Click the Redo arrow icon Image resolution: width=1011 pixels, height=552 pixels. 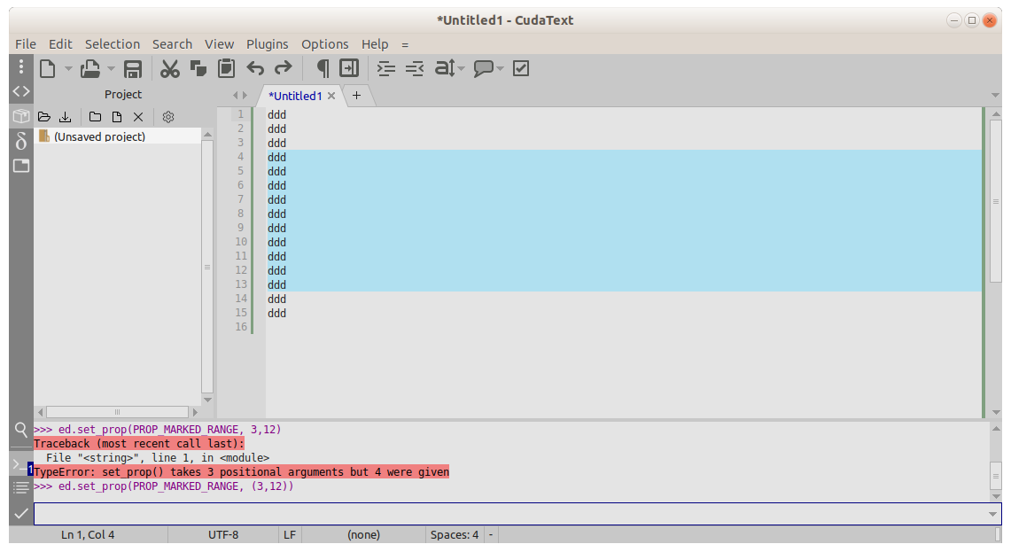(x=283, y=68)
